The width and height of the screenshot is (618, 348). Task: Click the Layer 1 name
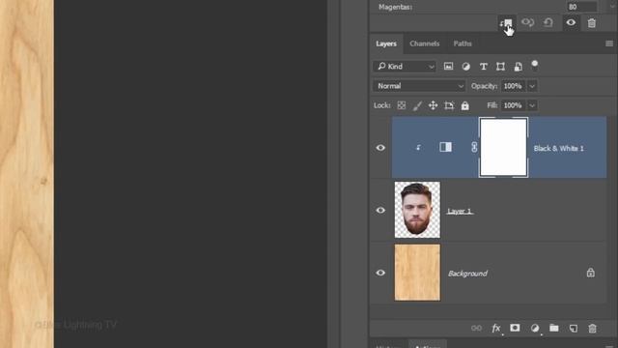pyautogui.click(x=460, y=211)
